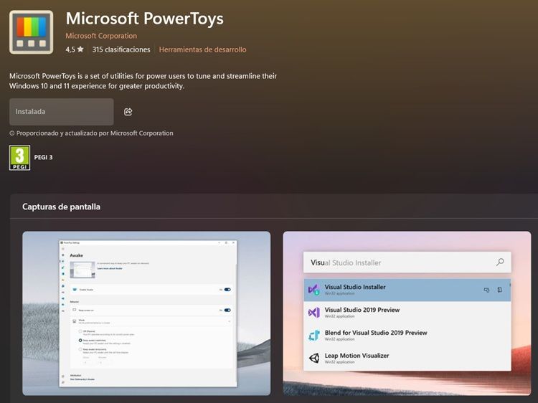
Task: Click the Visual Studio Installer purple icon
Action: pyautogui.click(x=313, y=290)
